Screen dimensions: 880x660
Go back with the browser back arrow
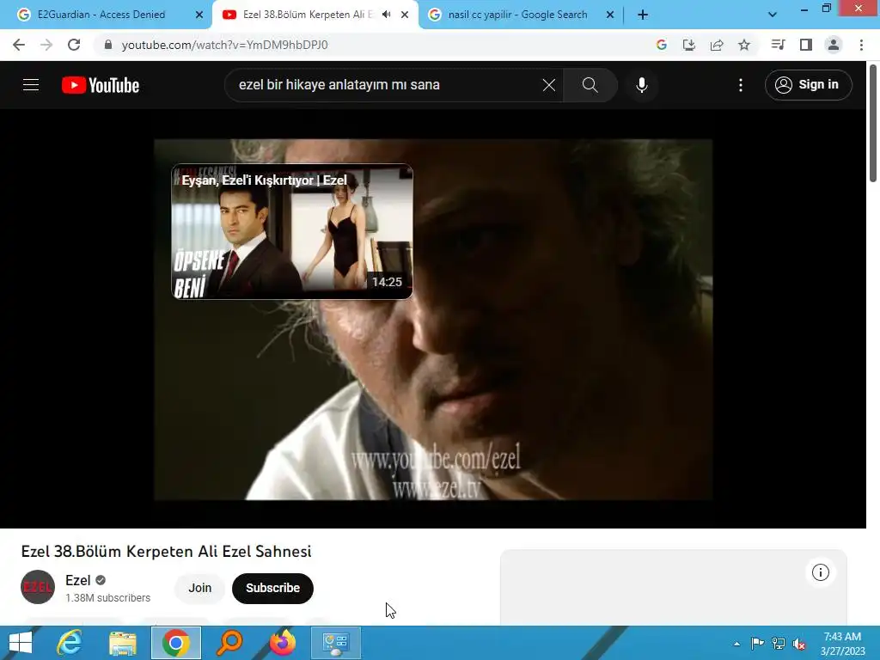click(x=19, y=45)
